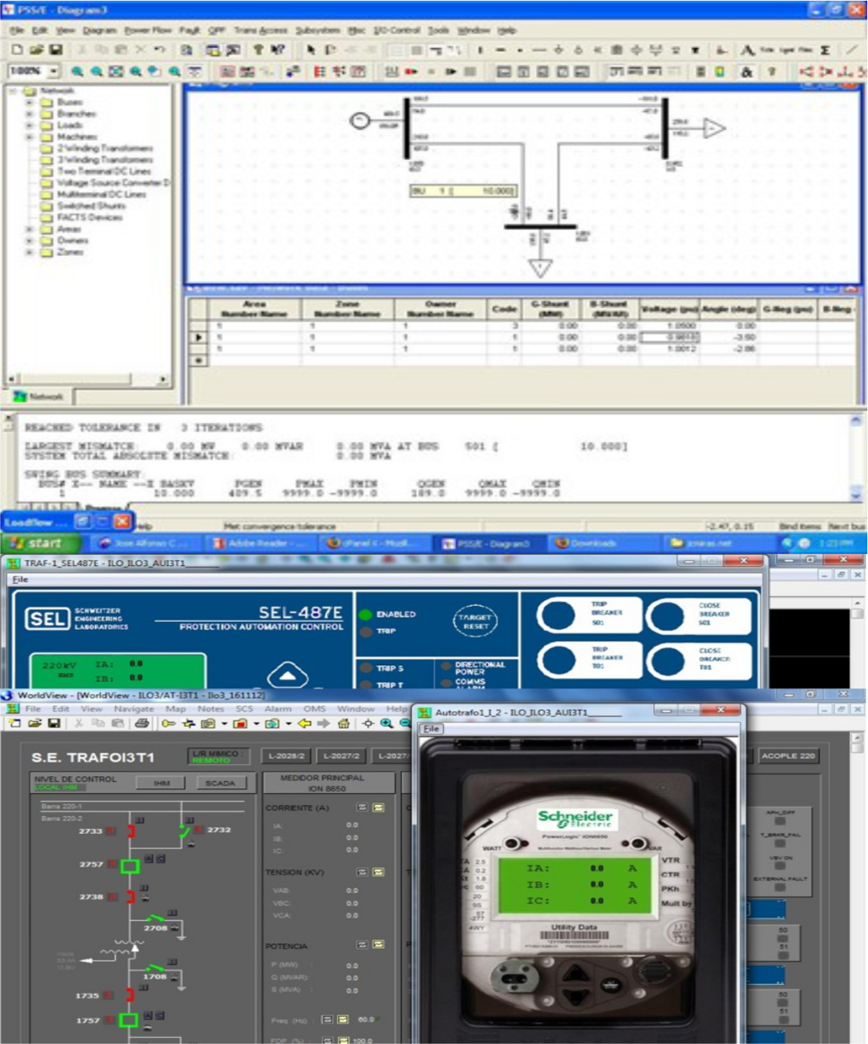The width and height of the screenshot is (868, 1044).
Task: Click the text annotation 'A' toolbar icon
Action: coord(747,51)
